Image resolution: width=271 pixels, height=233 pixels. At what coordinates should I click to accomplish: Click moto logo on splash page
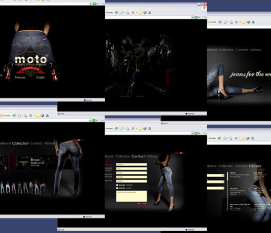point(31,60)
